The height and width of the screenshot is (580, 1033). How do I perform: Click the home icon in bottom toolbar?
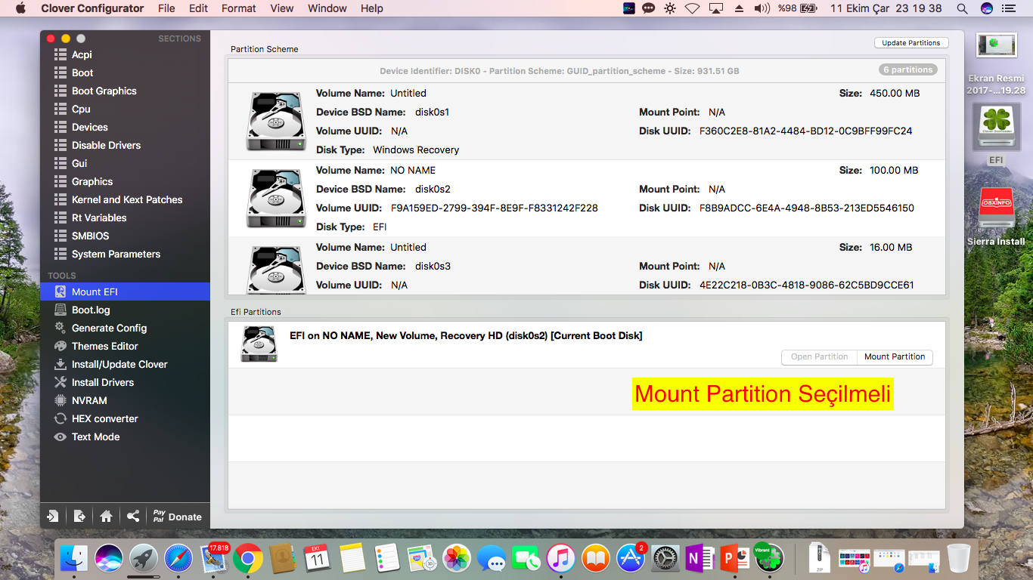(106, 517)
